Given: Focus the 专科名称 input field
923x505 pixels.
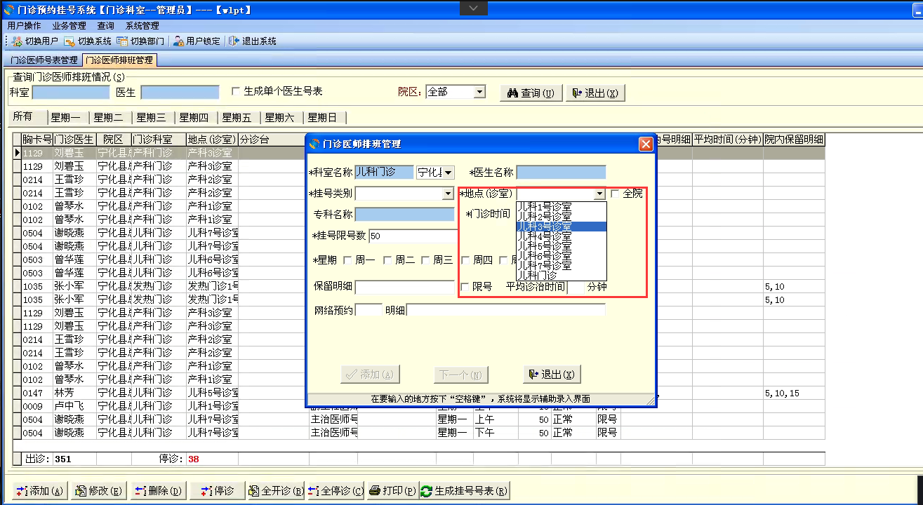Looking at the screenshot, I should click(404, 214).
